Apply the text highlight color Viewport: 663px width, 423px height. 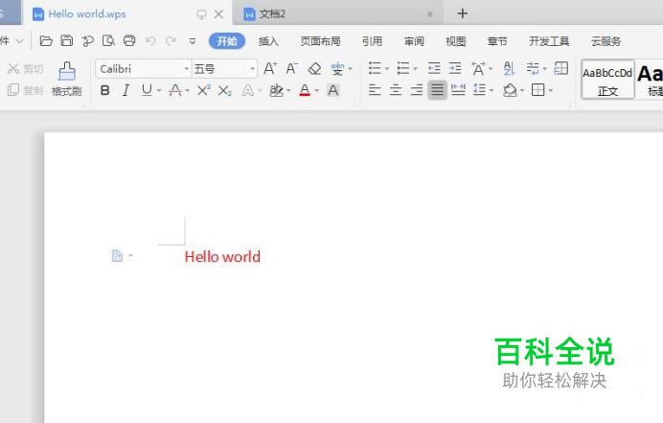[276, 90]
